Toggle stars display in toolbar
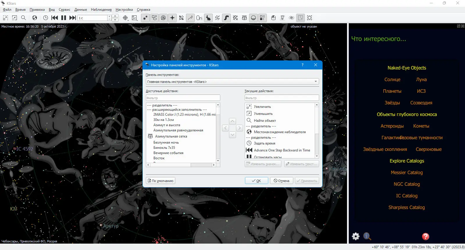 coord(145,18)
